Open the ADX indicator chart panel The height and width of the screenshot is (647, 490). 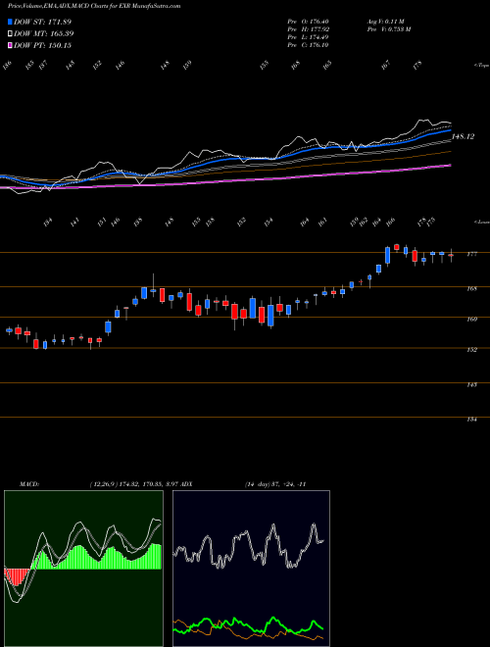251,569
